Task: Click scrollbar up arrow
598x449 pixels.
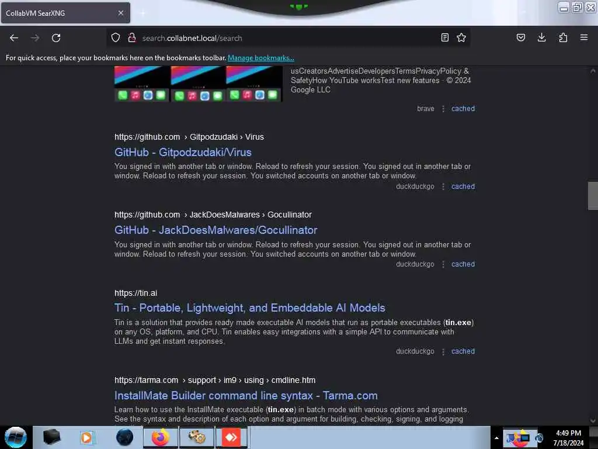Action: [593, 71]
